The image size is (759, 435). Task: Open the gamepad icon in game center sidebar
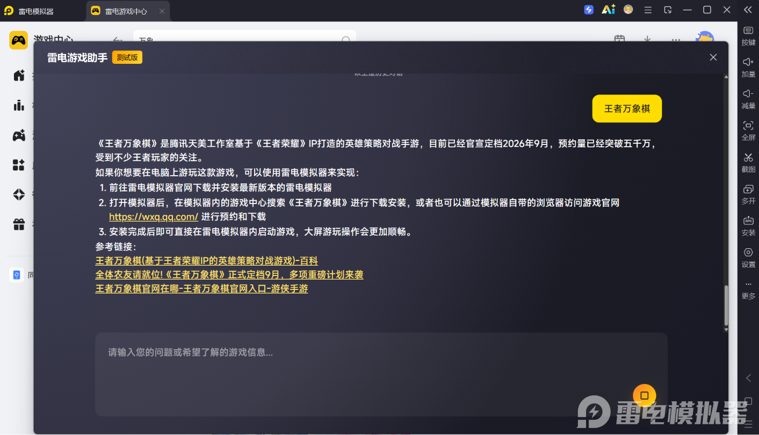pos(19,135)
